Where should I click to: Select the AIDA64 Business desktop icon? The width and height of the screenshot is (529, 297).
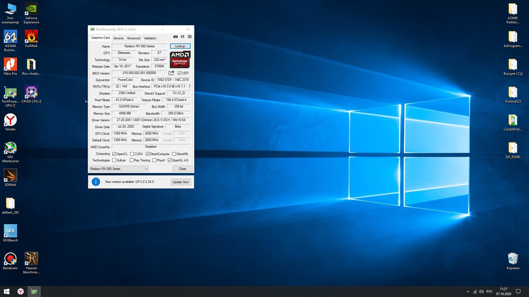[10, 41]
